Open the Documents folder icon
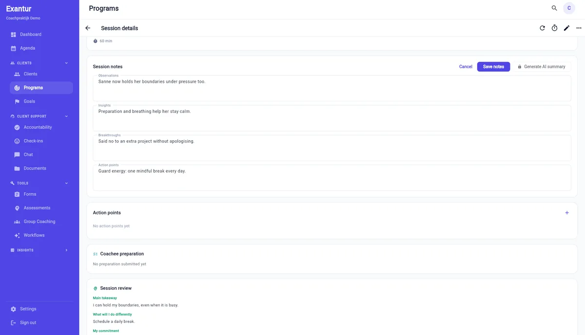The image size is (585, 335). pos(17,168)
